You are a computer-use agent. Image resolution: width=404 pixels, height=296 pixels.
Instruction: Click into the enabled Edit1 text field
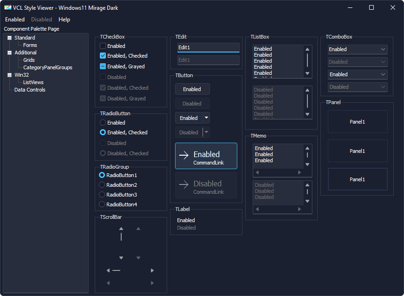(x=209, y=47)
